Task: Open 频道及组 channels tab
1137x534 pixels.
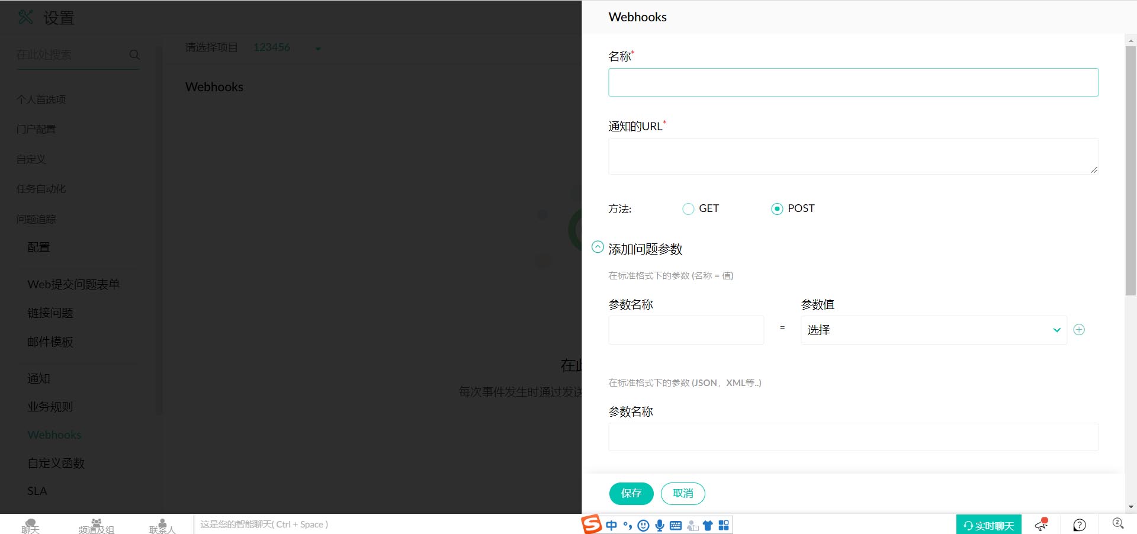Action: point(96,526)
